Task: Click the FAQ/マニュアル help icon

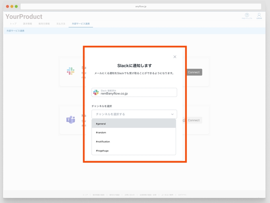Action: (247, 15)
